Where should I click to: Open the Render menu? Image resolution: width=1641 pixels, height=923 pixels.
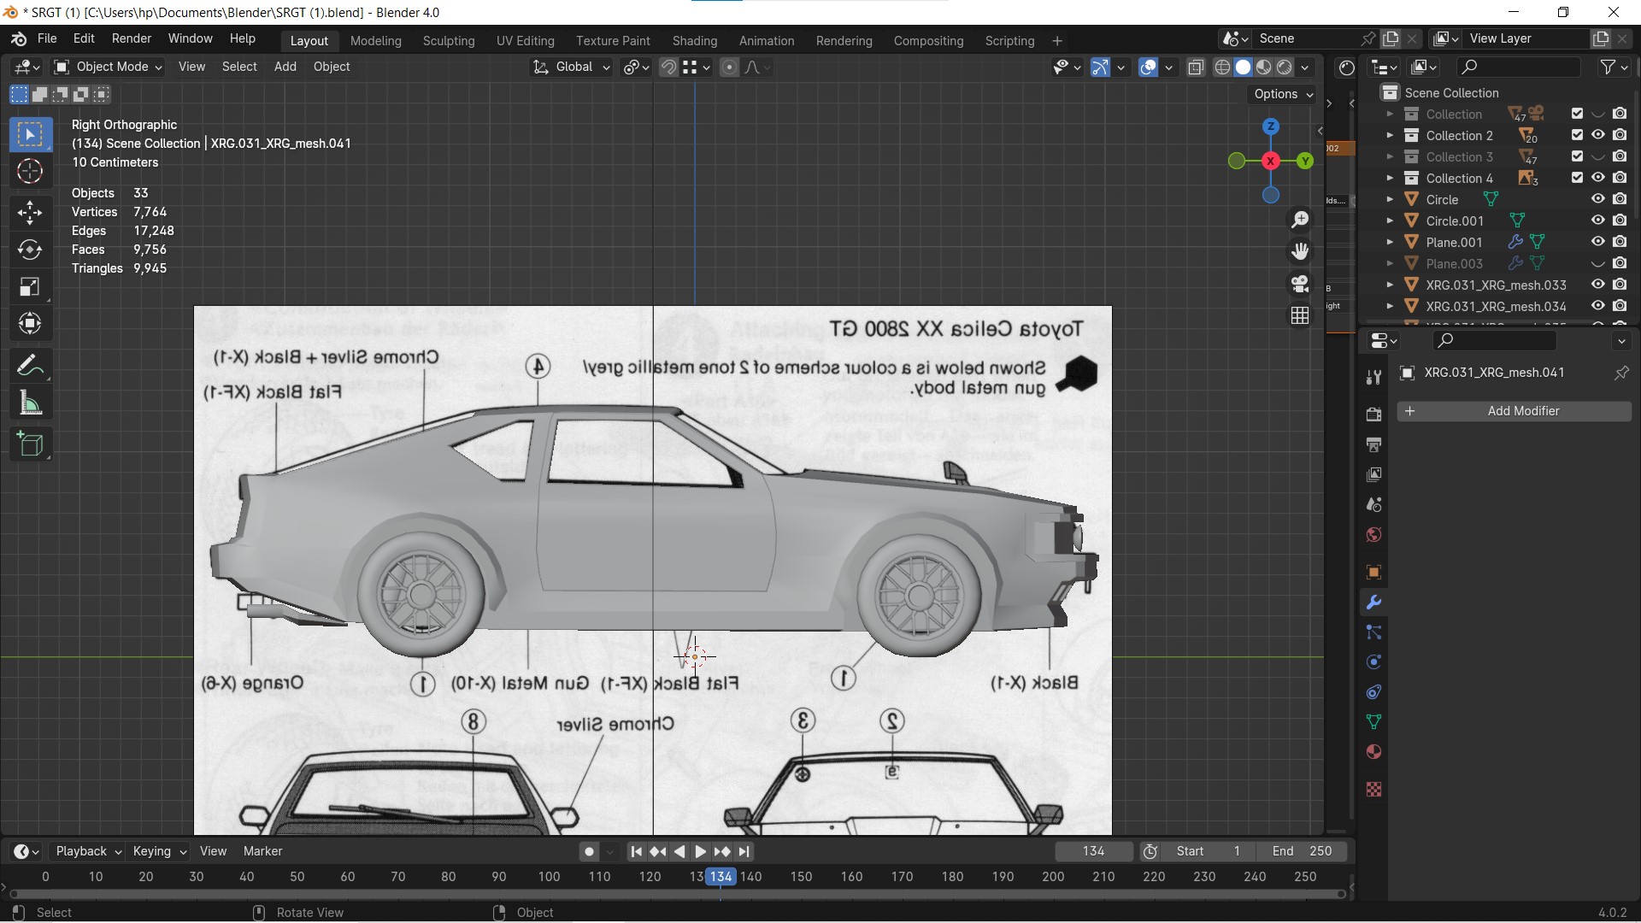pyautogui.click(x=131, y=38)
